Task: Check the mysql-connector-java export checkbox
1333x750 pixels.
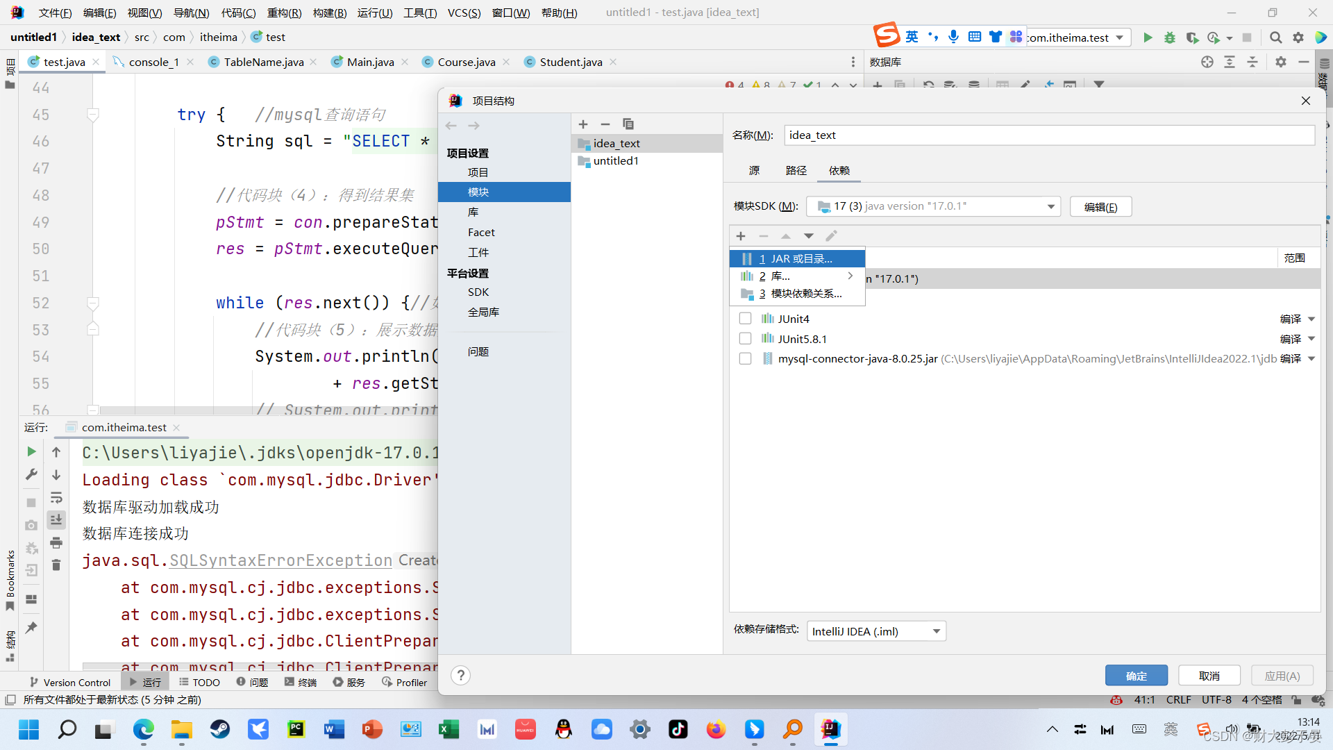Action: tap(745, 359)
